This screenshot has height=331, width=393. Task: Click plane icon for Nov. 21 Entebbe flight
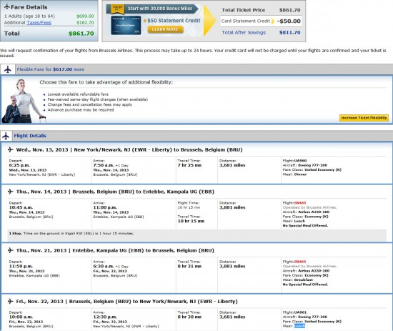pos(10,250)
